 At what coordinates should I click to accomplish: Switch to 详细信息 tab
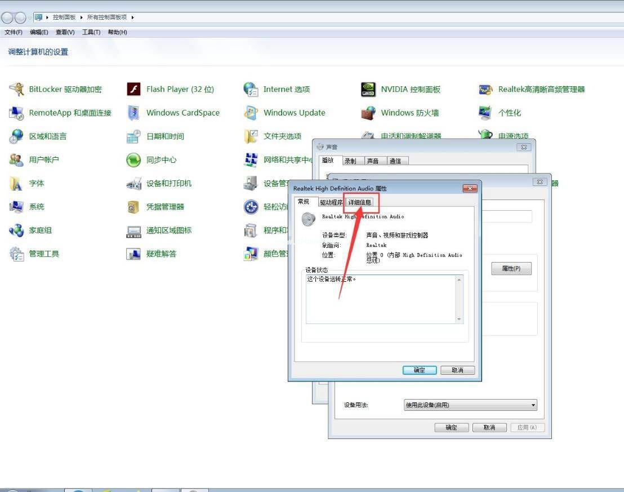coord(360,202)
